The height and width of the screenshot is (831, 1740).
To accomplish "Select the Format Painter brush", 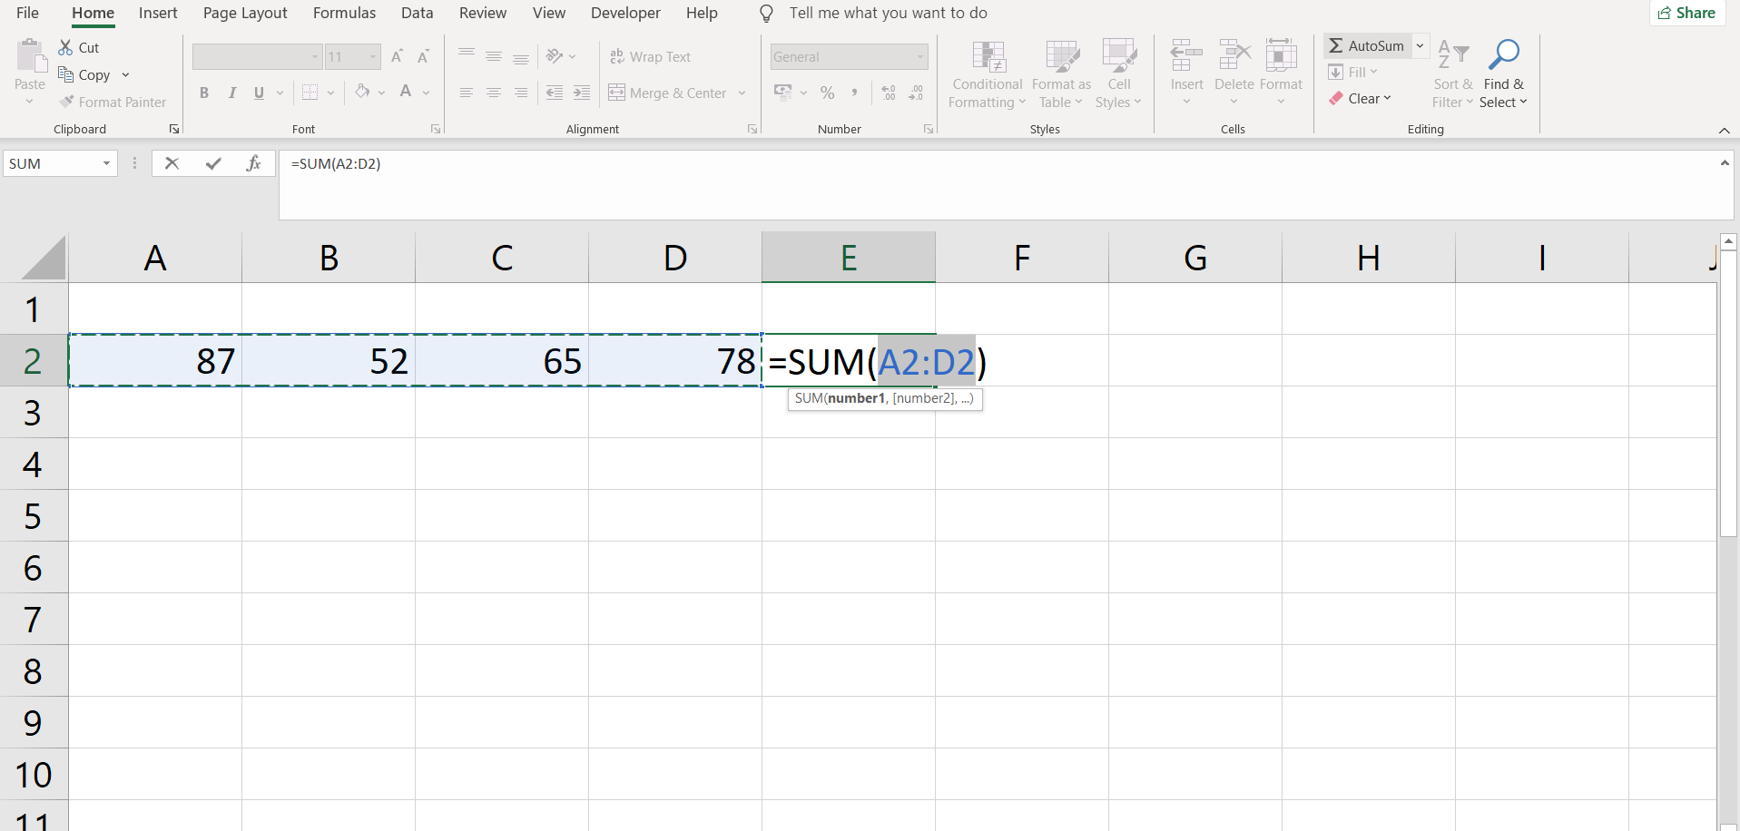I will 66,102.
